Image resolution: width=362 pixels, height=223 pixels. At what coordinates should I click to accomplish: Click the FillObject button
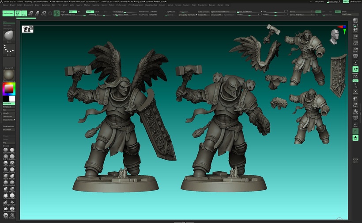coord(9,107)
